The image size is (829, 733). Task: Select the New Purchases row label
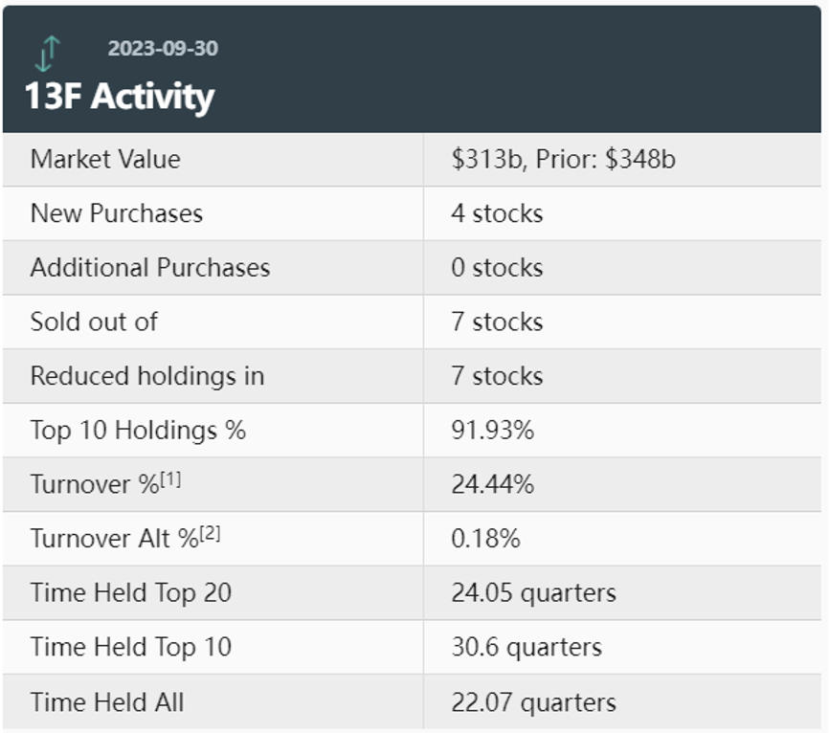coord(117,212)
